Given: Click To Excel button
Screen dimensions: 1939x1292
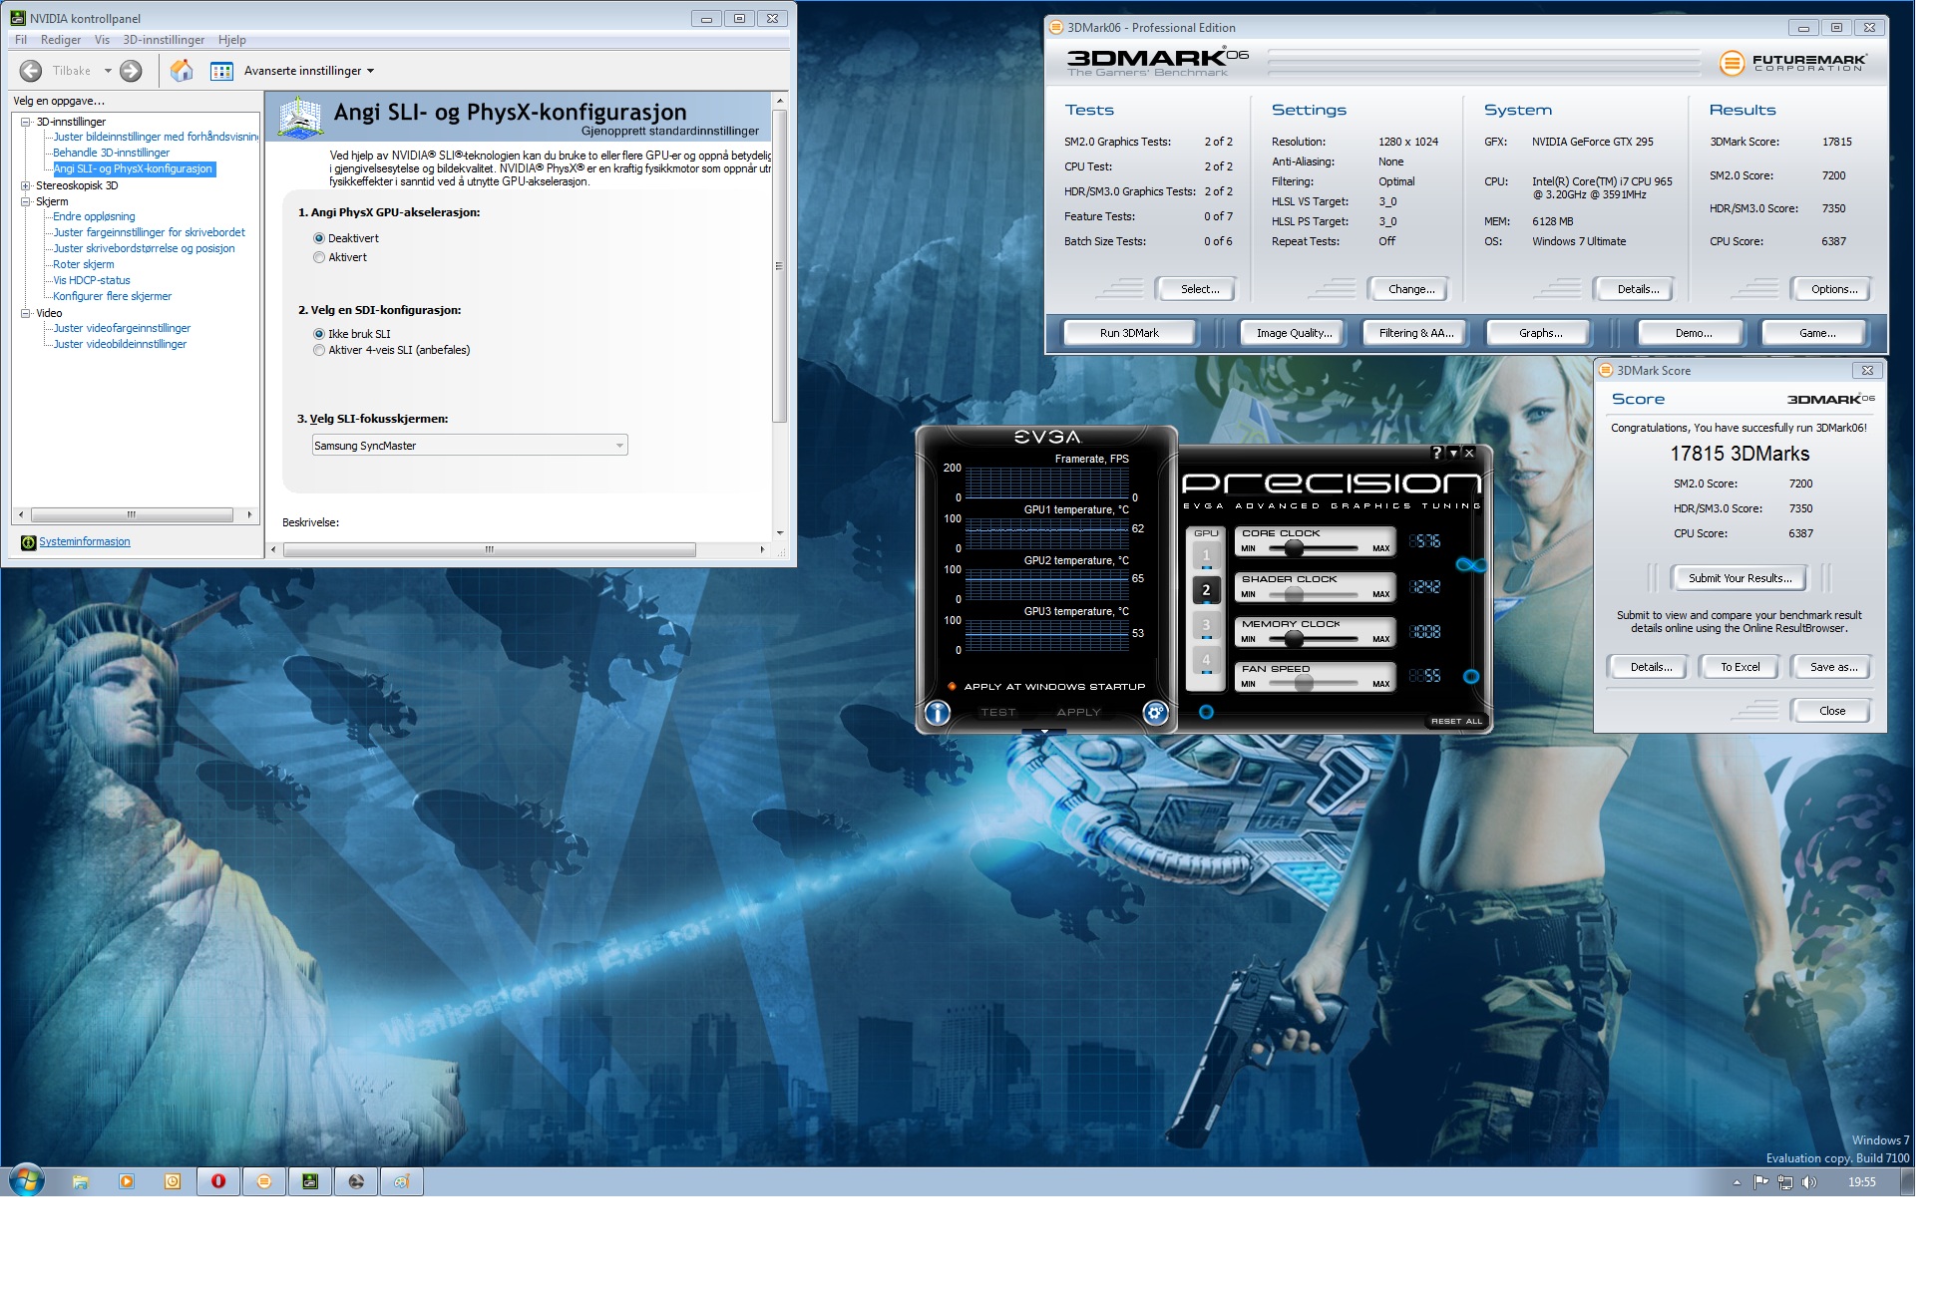Looking at the screenshot, I should (1740, 667).
